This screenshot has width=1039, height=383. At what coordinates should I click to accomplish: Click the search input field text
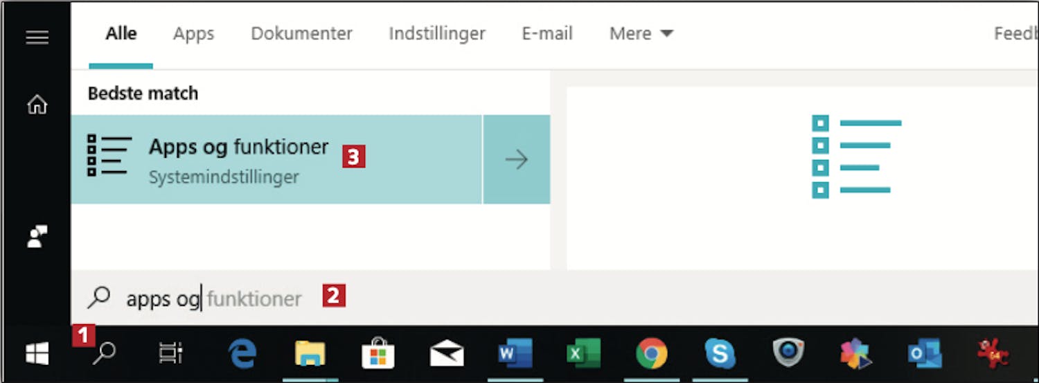(214, 299)
